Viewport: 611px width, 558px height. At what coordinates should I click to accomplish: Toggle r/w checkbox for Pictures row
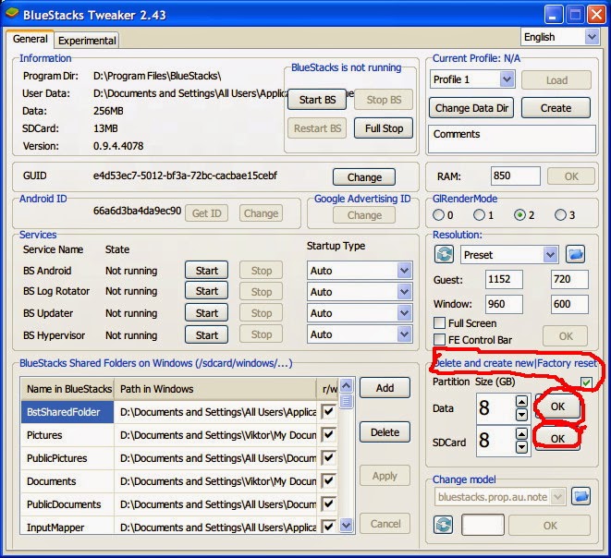328,434
